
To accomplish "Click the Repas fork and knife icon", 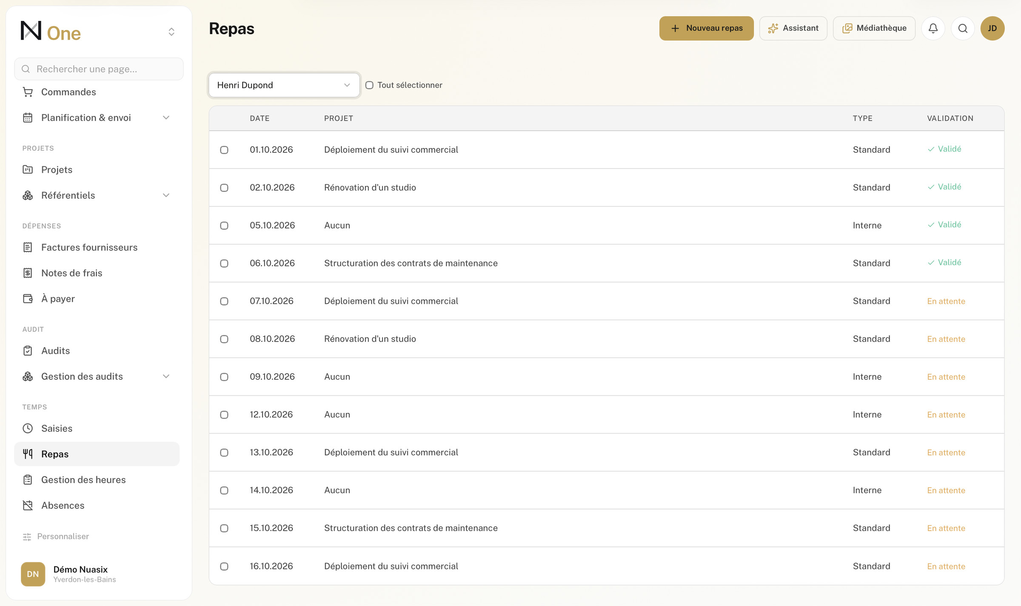I will click(x=28, y=454).
